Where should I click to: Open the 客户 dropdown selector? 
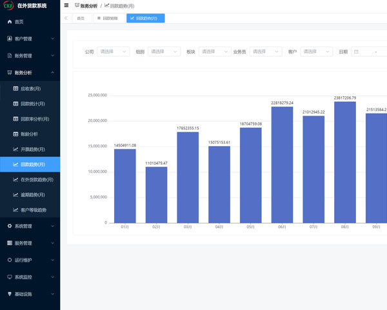(x=317, y=52)
